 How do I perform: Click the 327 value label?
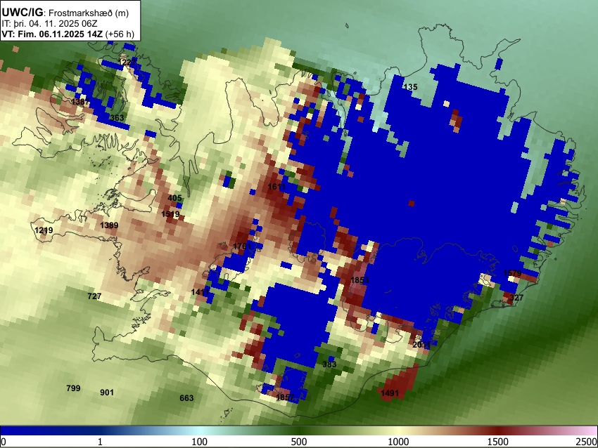pos(517,298)
